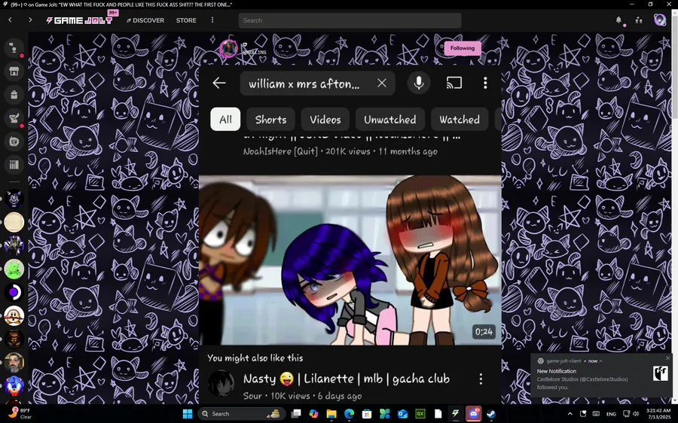This screenshot has height=423, width=678.
Task: Go back with the left arrow
Action: (11, 20)
